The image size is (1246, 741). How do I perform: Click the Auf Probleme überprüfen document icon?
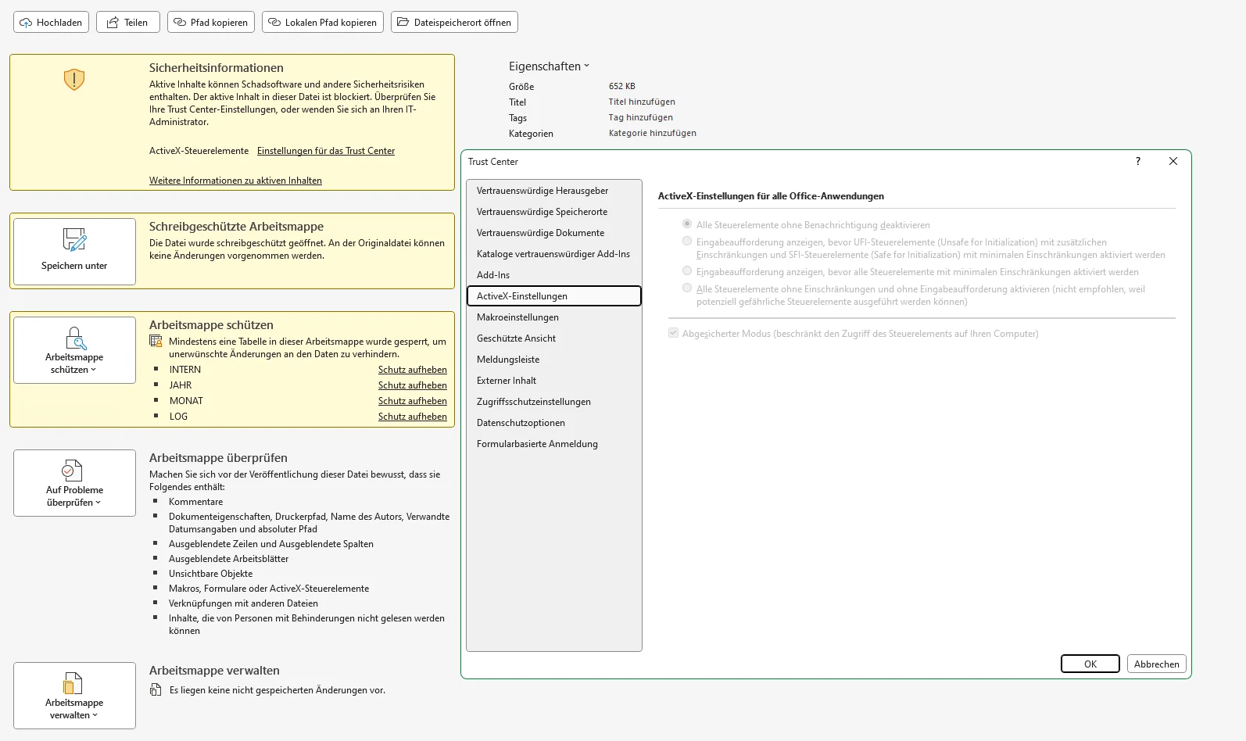tap(72, 470)
